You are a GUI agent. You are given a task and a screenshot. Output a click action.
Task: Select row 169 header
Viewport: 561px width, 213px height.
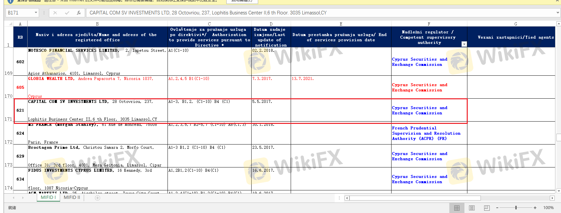(x=9, y=62)
